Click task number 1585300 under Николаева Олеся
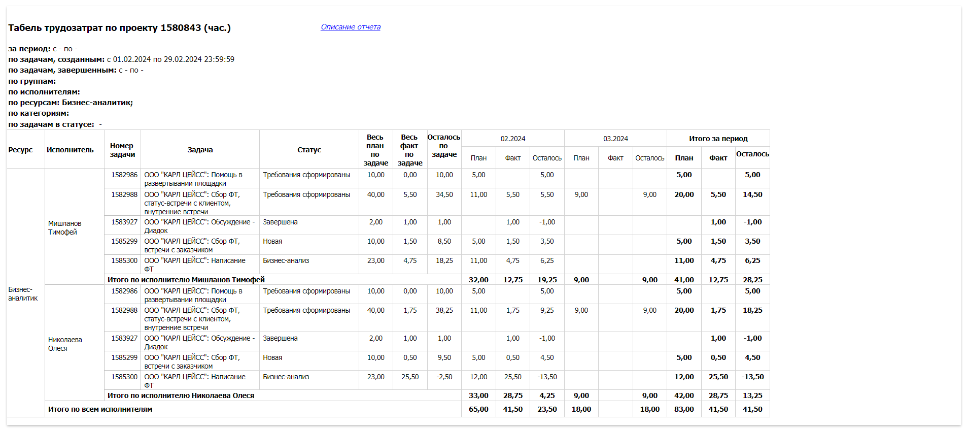 tap(124, 377)
